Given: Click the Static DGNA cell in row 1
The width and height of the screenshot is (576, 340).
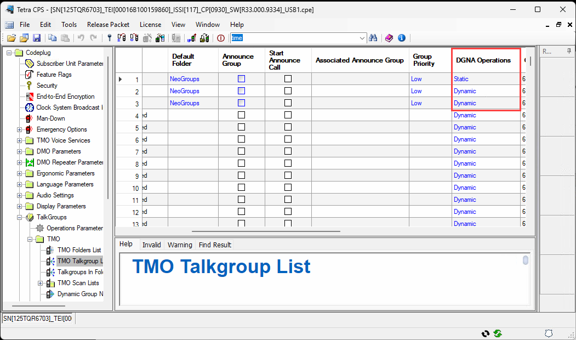Looking at the screenshot, I should click(461, 79).
